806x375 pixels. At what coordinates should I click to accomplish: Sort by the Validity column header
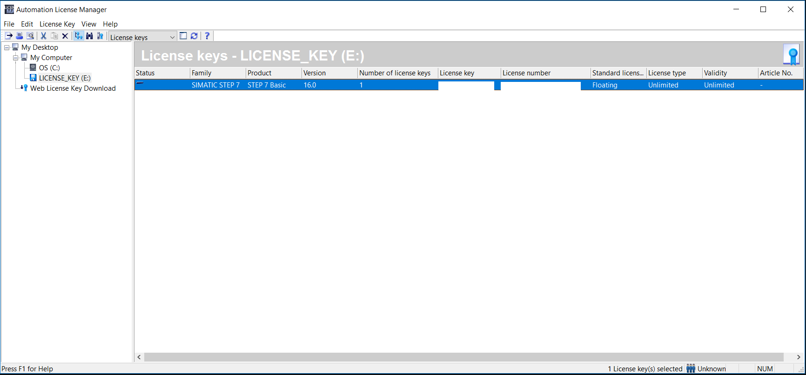[730, 73]
